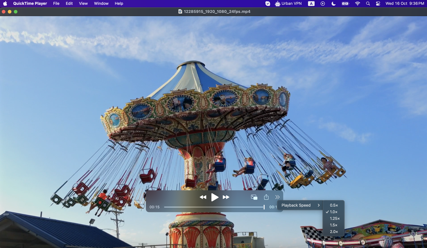
Task: Open Control Center from the menu bar
Action: (378, 4)
